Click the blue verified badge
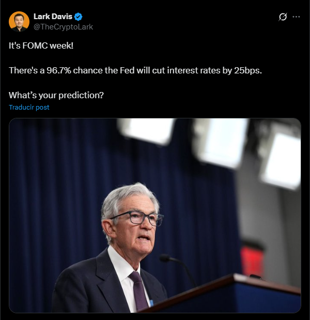Screen dimensions: 310x320 point(79,17)
